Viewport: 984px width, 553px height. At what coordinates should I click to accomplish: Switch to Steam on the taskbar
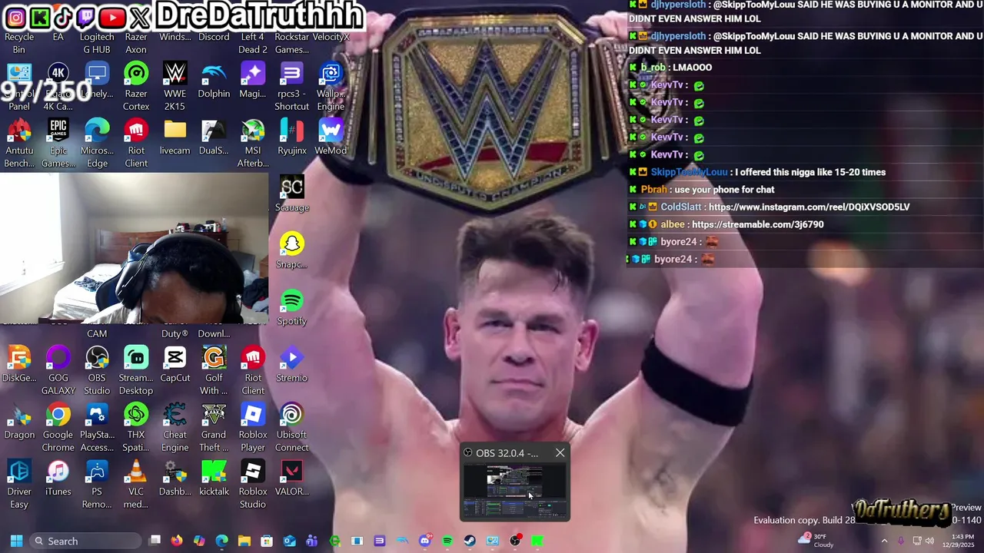point(470,541)
